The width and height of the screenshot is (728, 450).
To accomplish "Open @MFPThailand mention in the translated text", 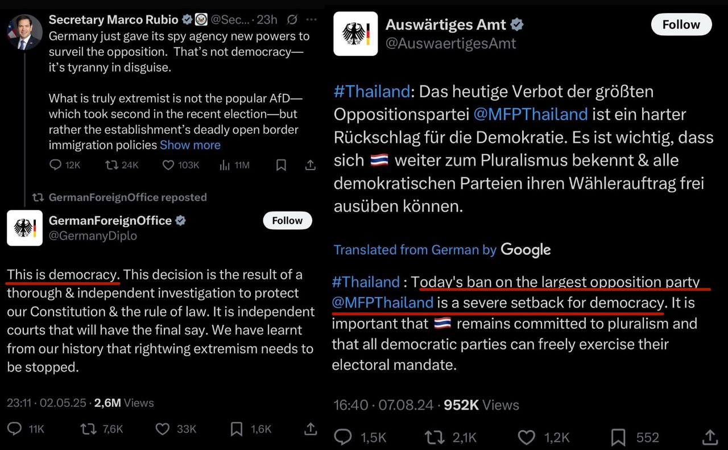I will pos(382,303).
